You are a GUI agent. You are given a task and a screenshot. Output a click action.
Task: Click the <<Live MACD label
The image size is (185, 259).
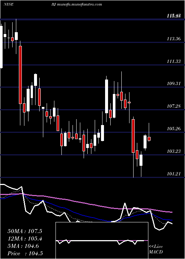coord(156,249)
